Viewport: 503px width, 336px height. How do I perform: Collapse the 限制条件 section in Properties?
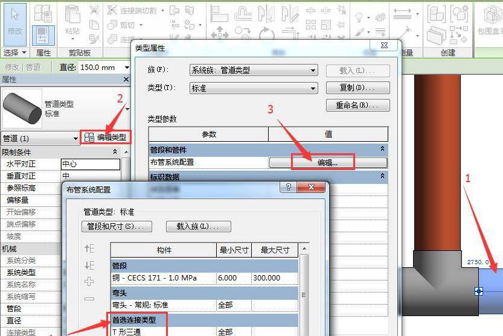(115, 151)
